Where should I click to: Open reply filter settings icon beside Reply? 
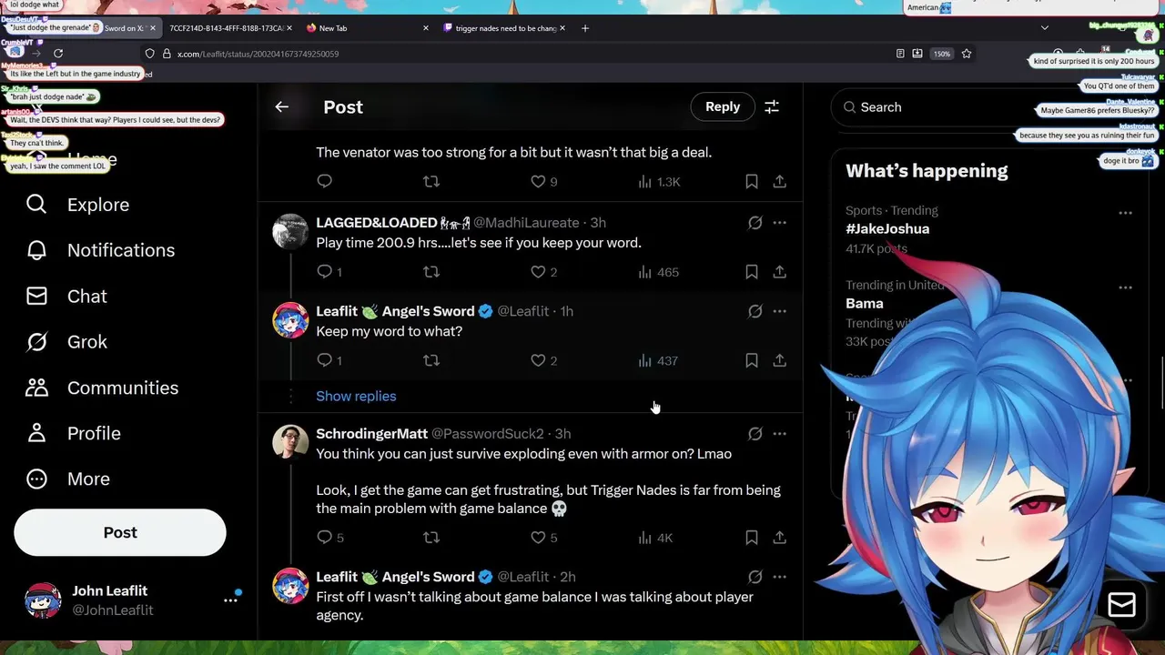point(772,106)
